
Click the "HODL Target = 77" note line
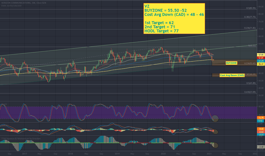162,31
